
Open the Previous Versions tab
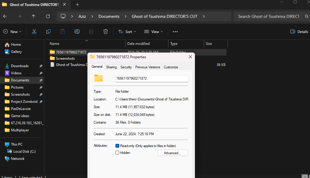click(x=148, y=67)
